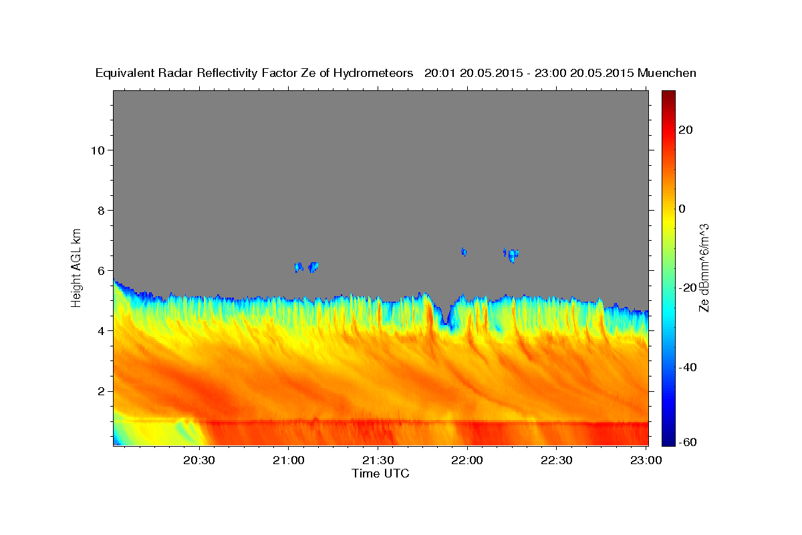The height and width of the screenshot is (535, 802).
Task: Click the colorbar label 'Ze dBmm^6/m^3'
Action: 704,267
